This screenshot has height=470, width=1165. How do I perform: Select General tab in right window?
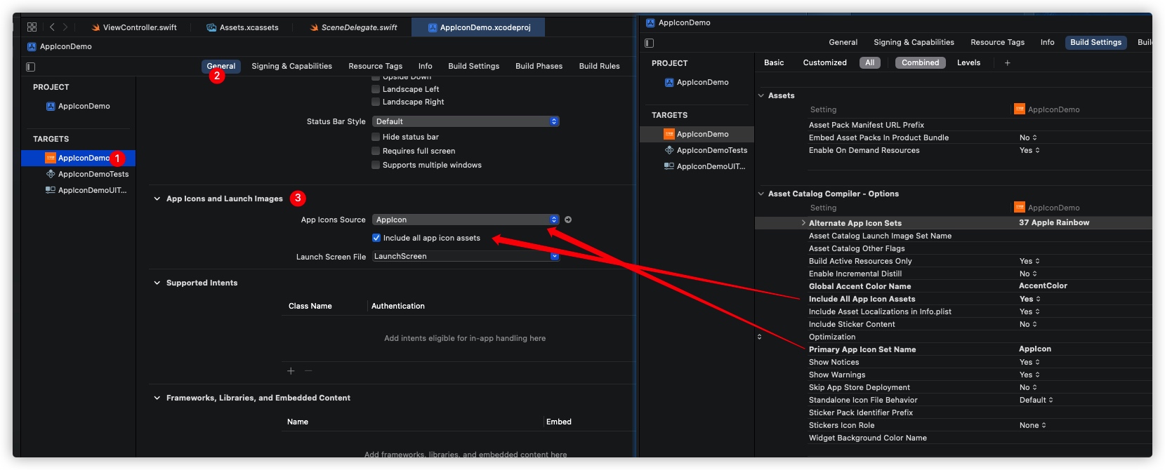843,42
